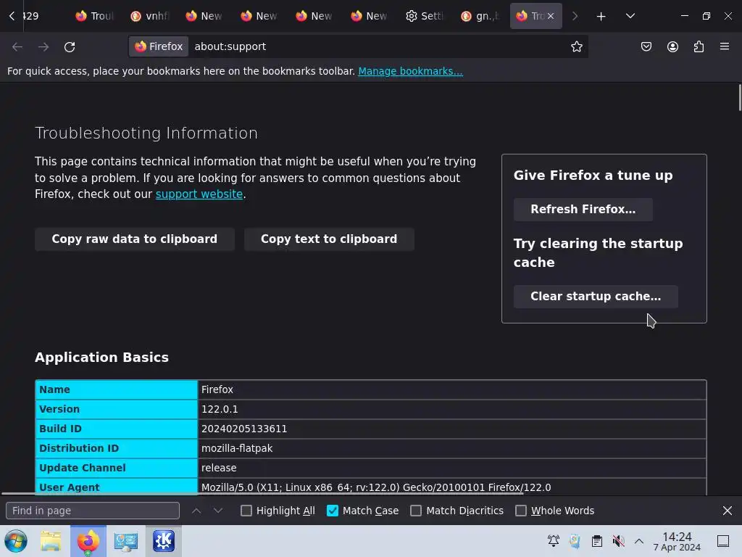Click the User Agent string value

pos(376,487)
